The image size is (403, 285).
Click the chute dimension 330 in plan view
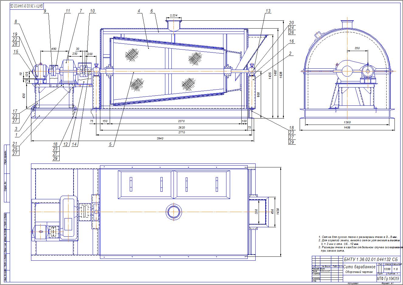click(x=256, y=212)
